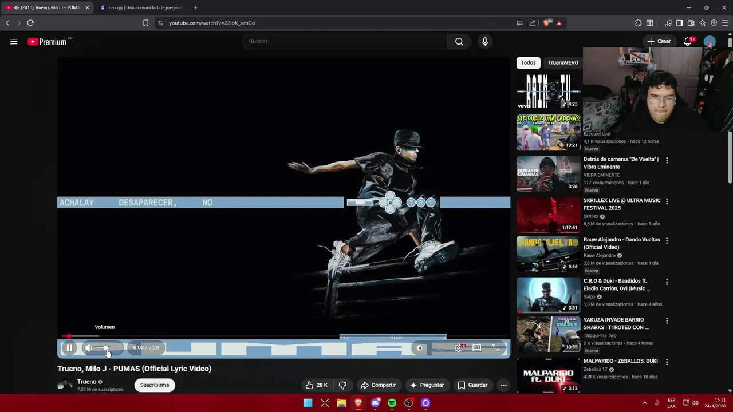Open the Brave Wallet icon
The height and width of the screenshot is (412, 733).
click(691, 23)
